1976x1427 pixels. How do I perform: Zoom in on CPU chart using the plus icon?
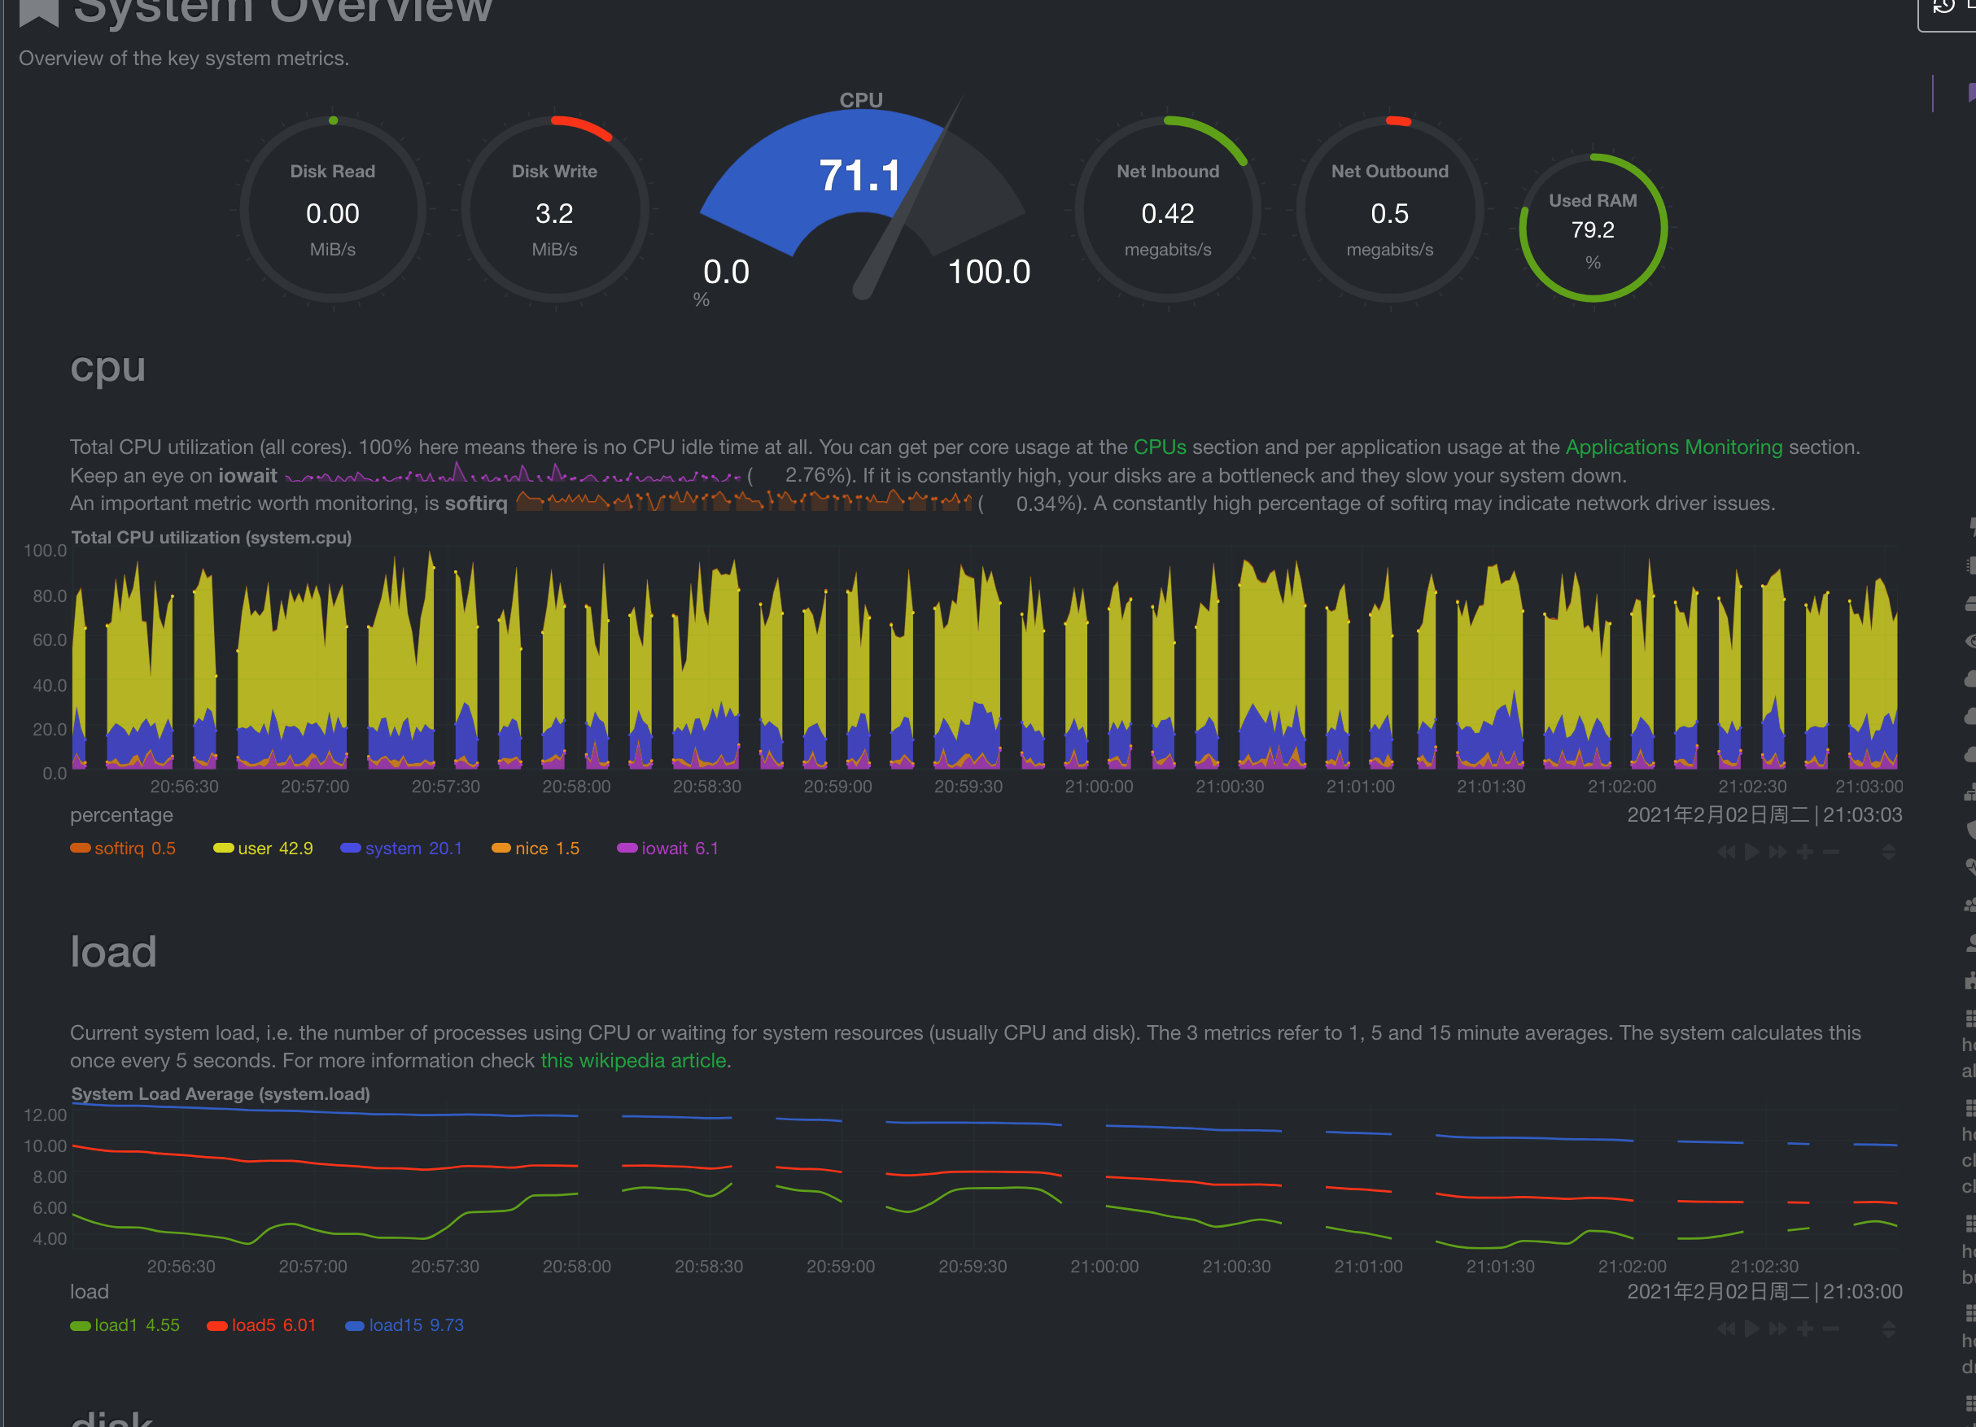pyautogui.click(x=1804, y=852)
